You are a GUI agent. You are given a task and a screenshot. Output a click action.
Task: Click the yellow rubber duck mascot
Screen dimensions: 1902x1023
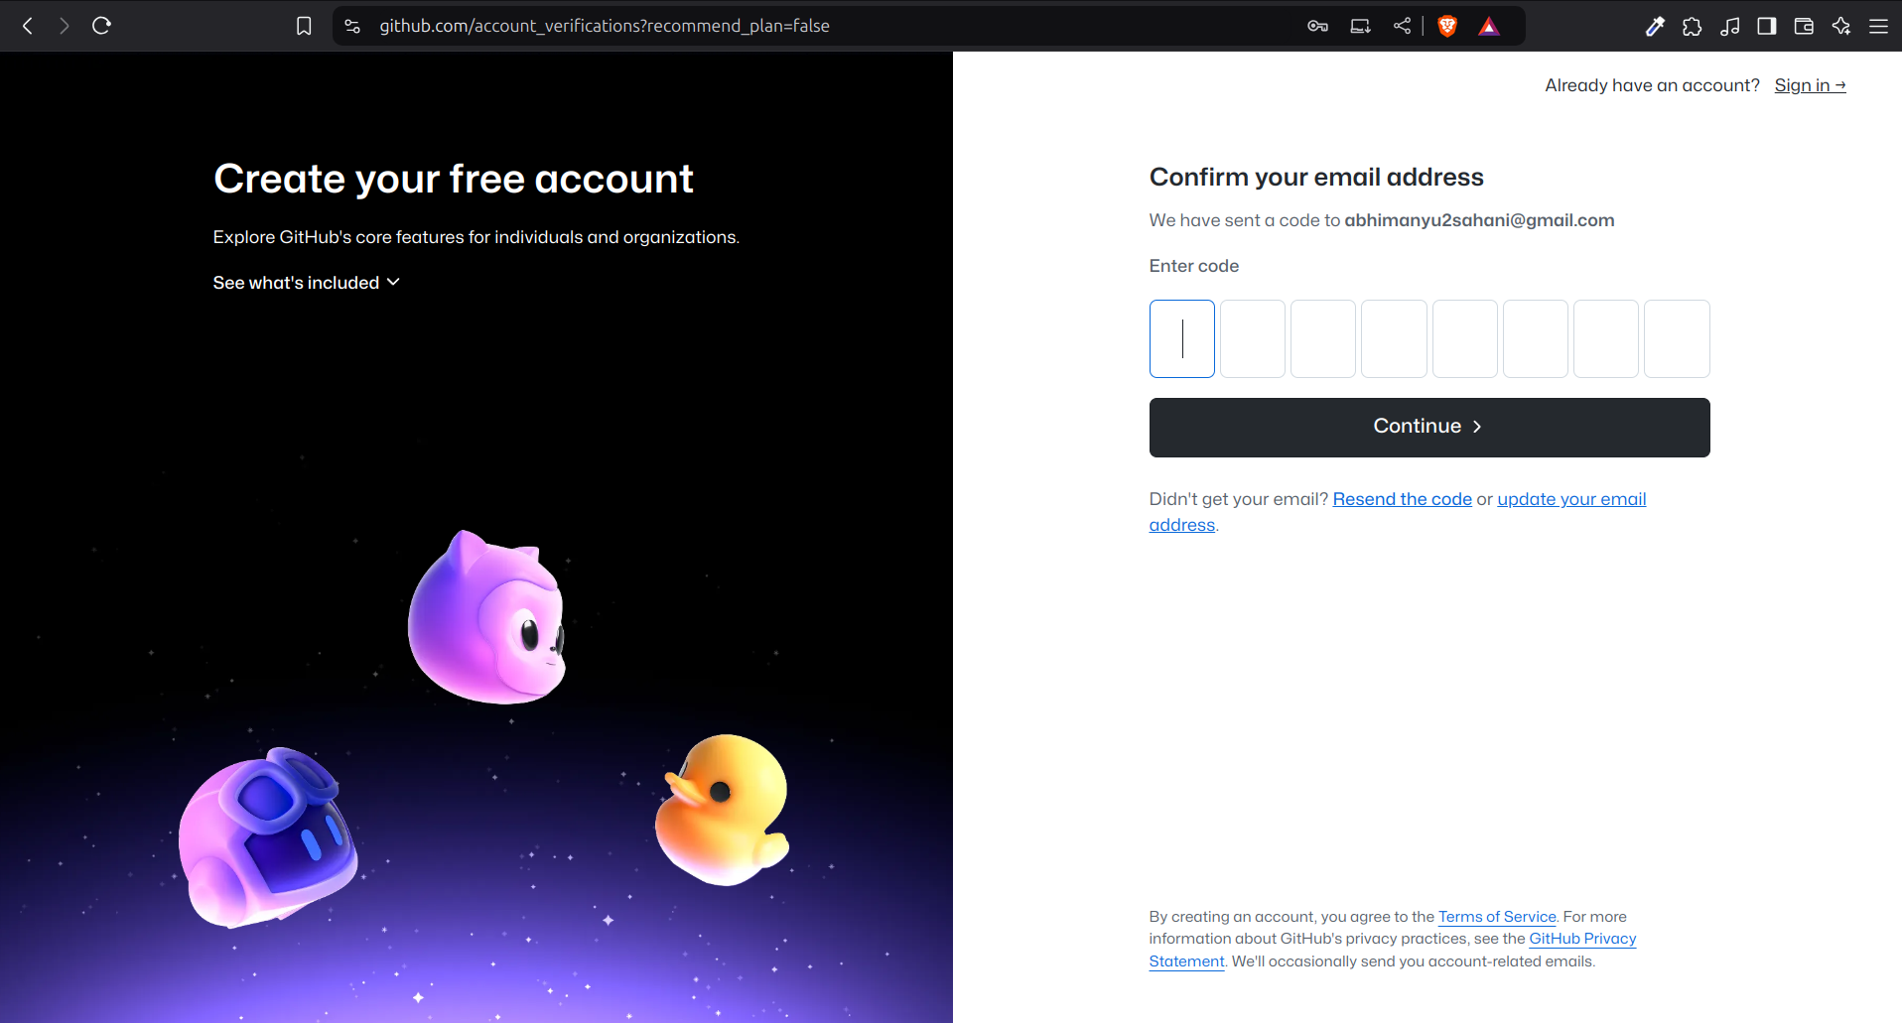click(723, 810)
